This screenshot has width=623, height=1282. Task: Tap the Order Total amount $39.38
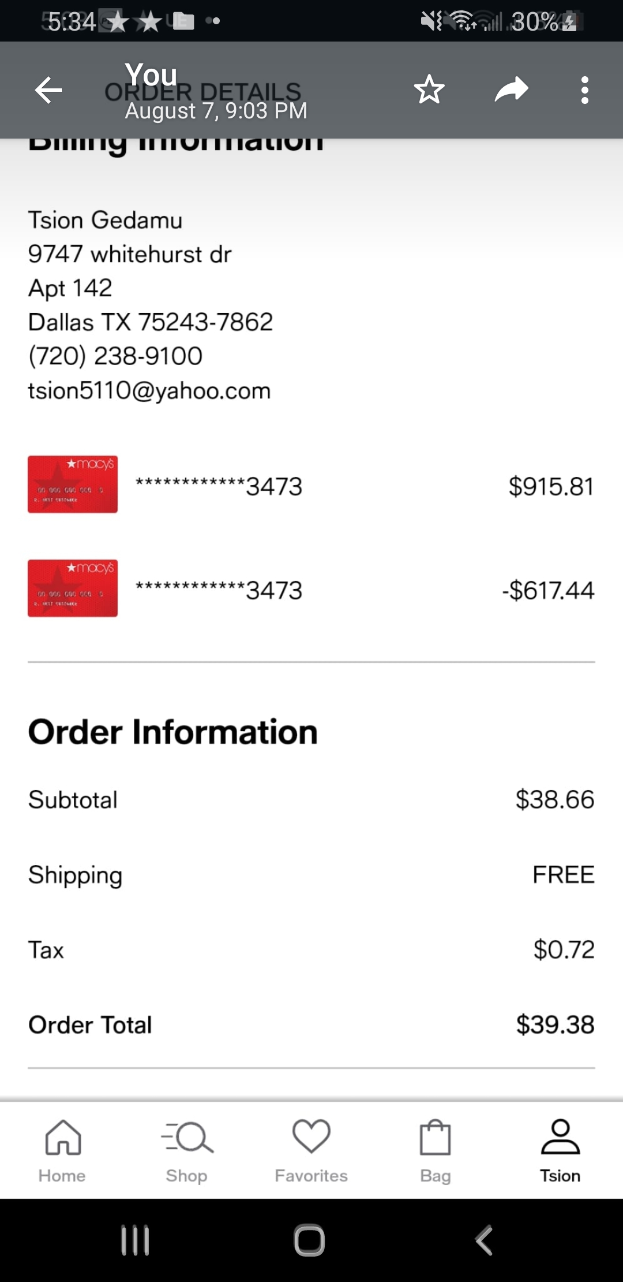(x=555, y=1024)
